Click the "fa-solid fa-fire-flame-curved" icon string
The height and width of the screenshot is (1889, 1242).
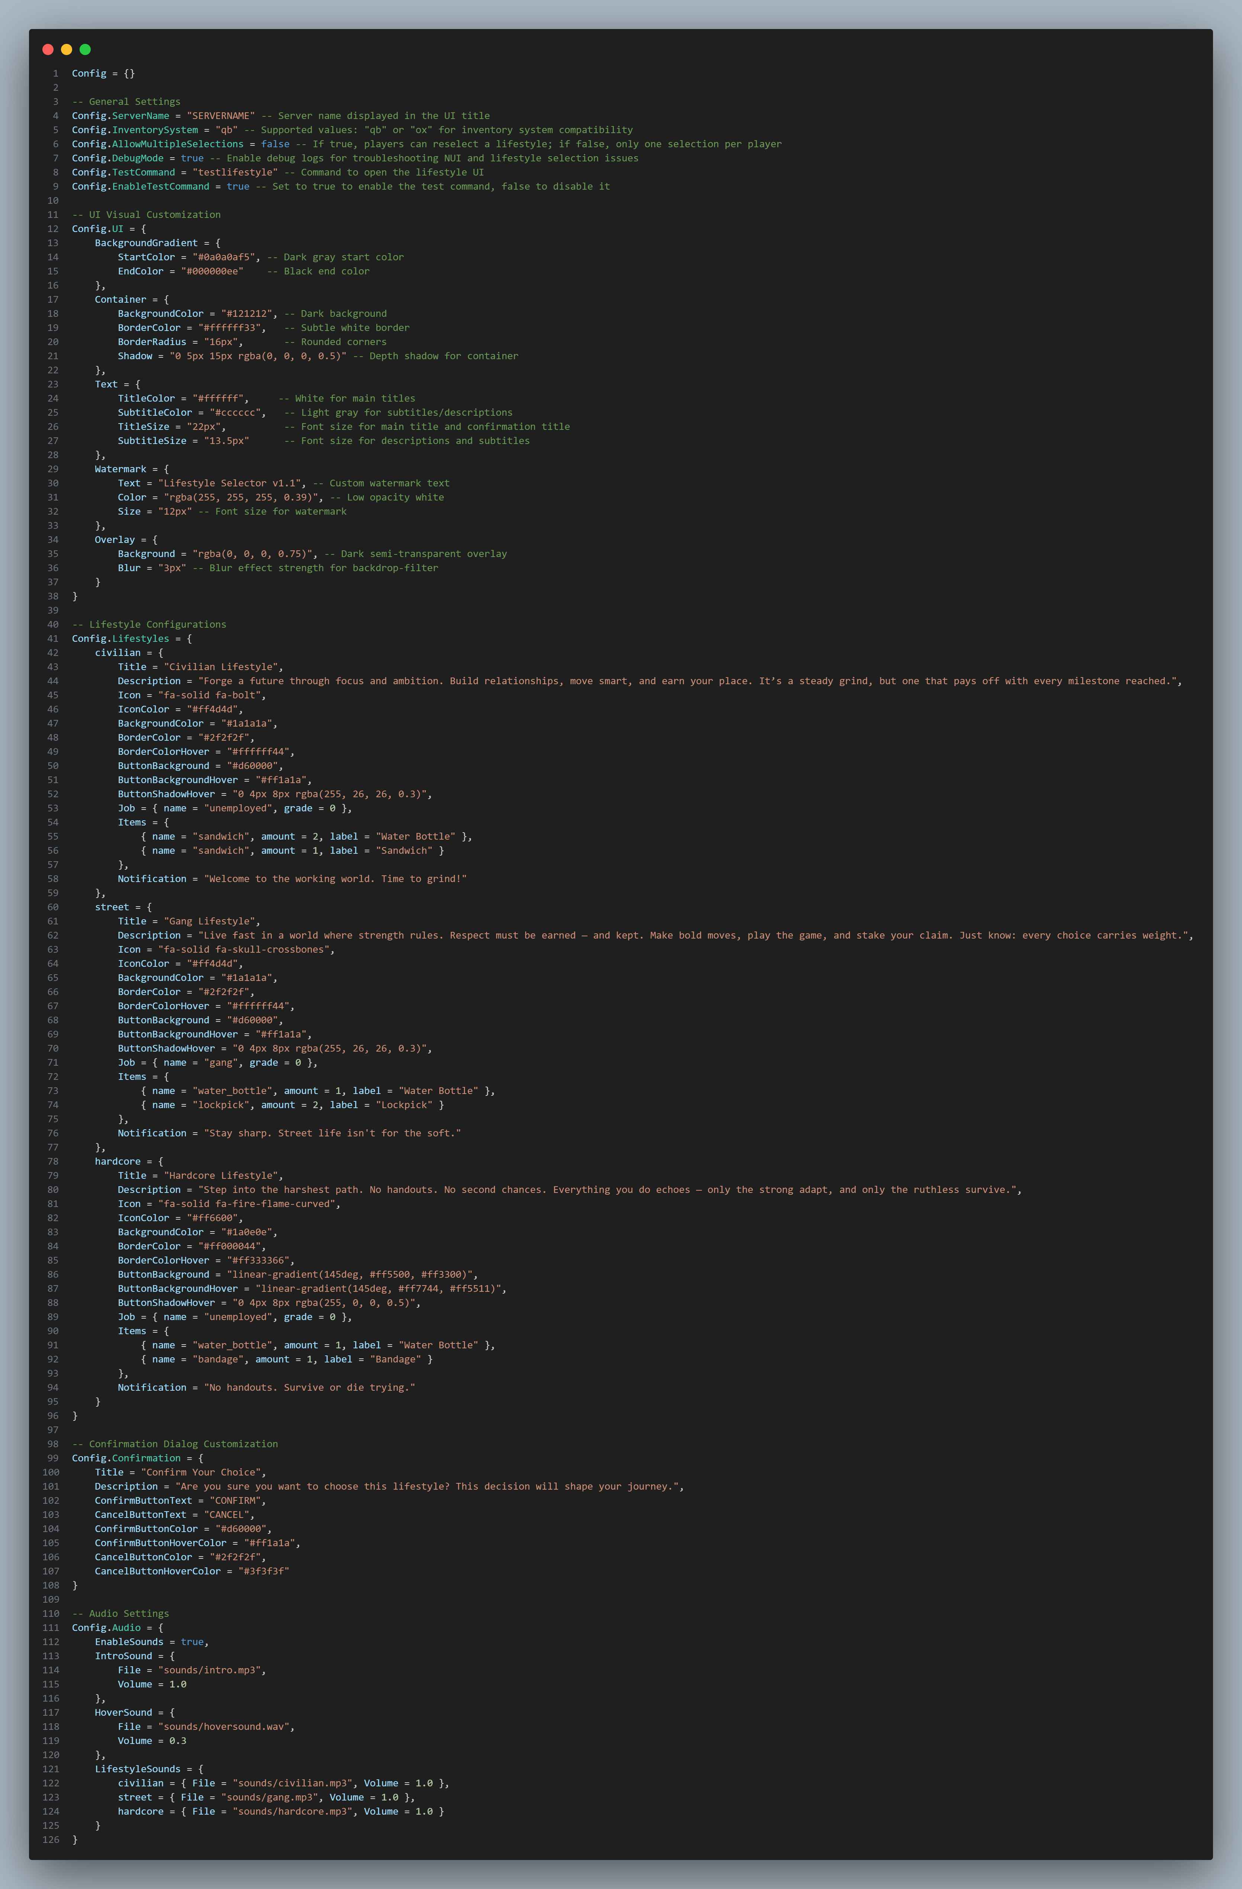[247, 1204]
